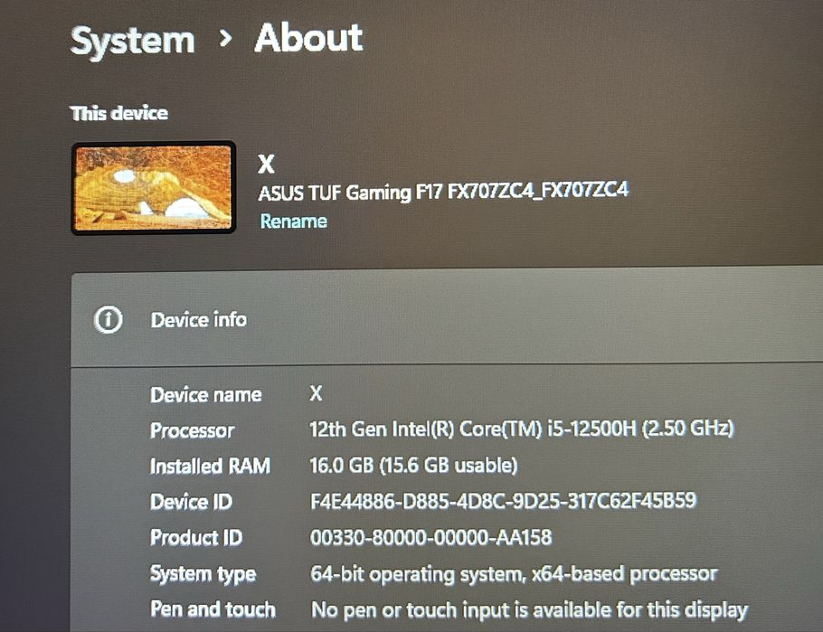823x632 pixels.
Task: Select the System type value 64-bit
Action: 514,574
